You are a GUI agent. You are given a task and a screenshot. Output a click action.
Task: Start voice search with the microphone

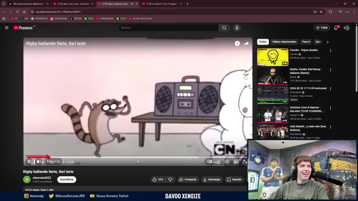(237, 28)
